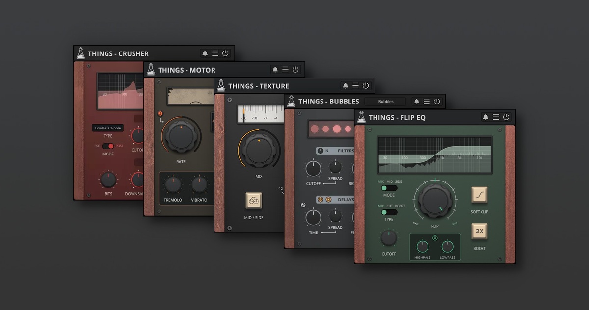Toggle power button in Things - Texture
This screenshot has height=310, width=589.
(366, 86)
